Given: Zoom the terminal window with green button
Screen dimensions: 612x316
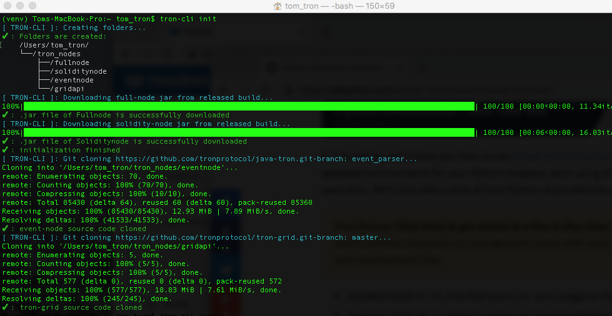Looking at the screenshot, I should (x=33, y=6).
